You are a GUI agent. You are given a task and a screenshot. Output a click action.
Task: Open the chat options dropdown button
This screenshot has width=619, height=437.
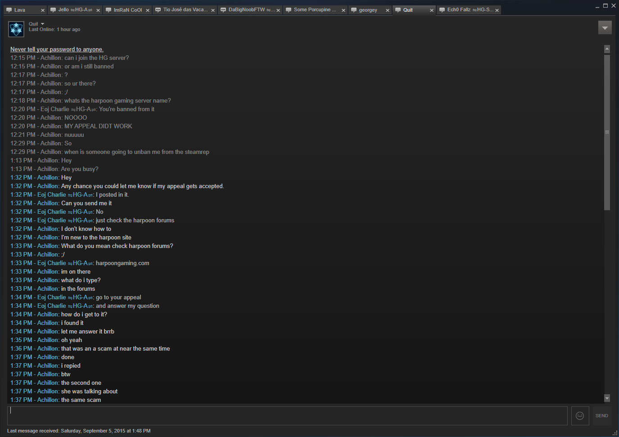[x=605, y=28]
